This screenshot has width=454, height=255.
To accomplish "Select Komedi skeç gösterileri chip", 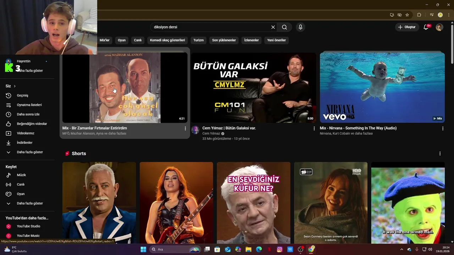I will [167, 40].
